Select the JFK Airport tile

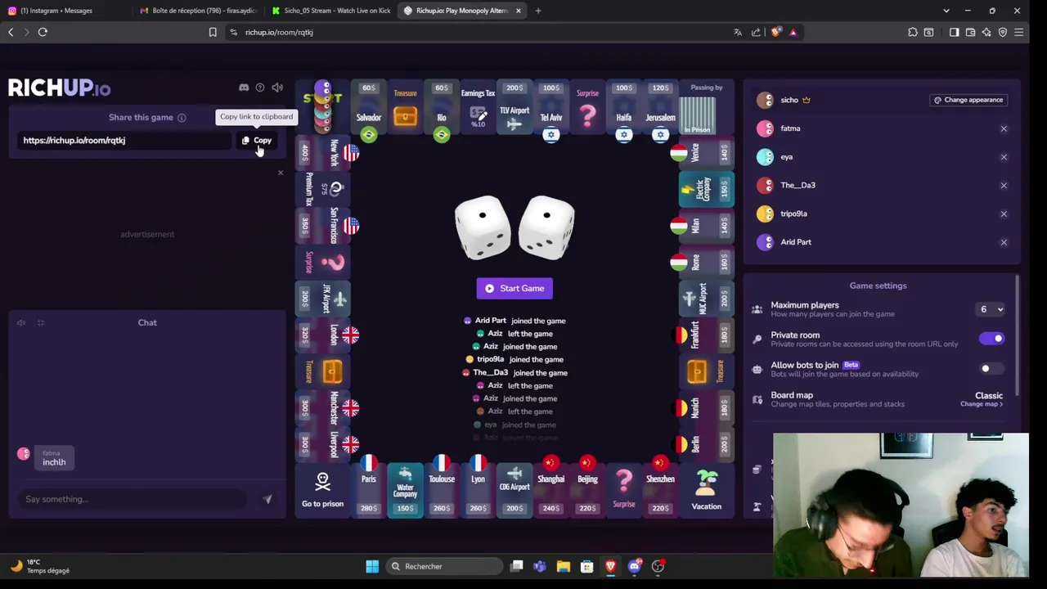322,299
